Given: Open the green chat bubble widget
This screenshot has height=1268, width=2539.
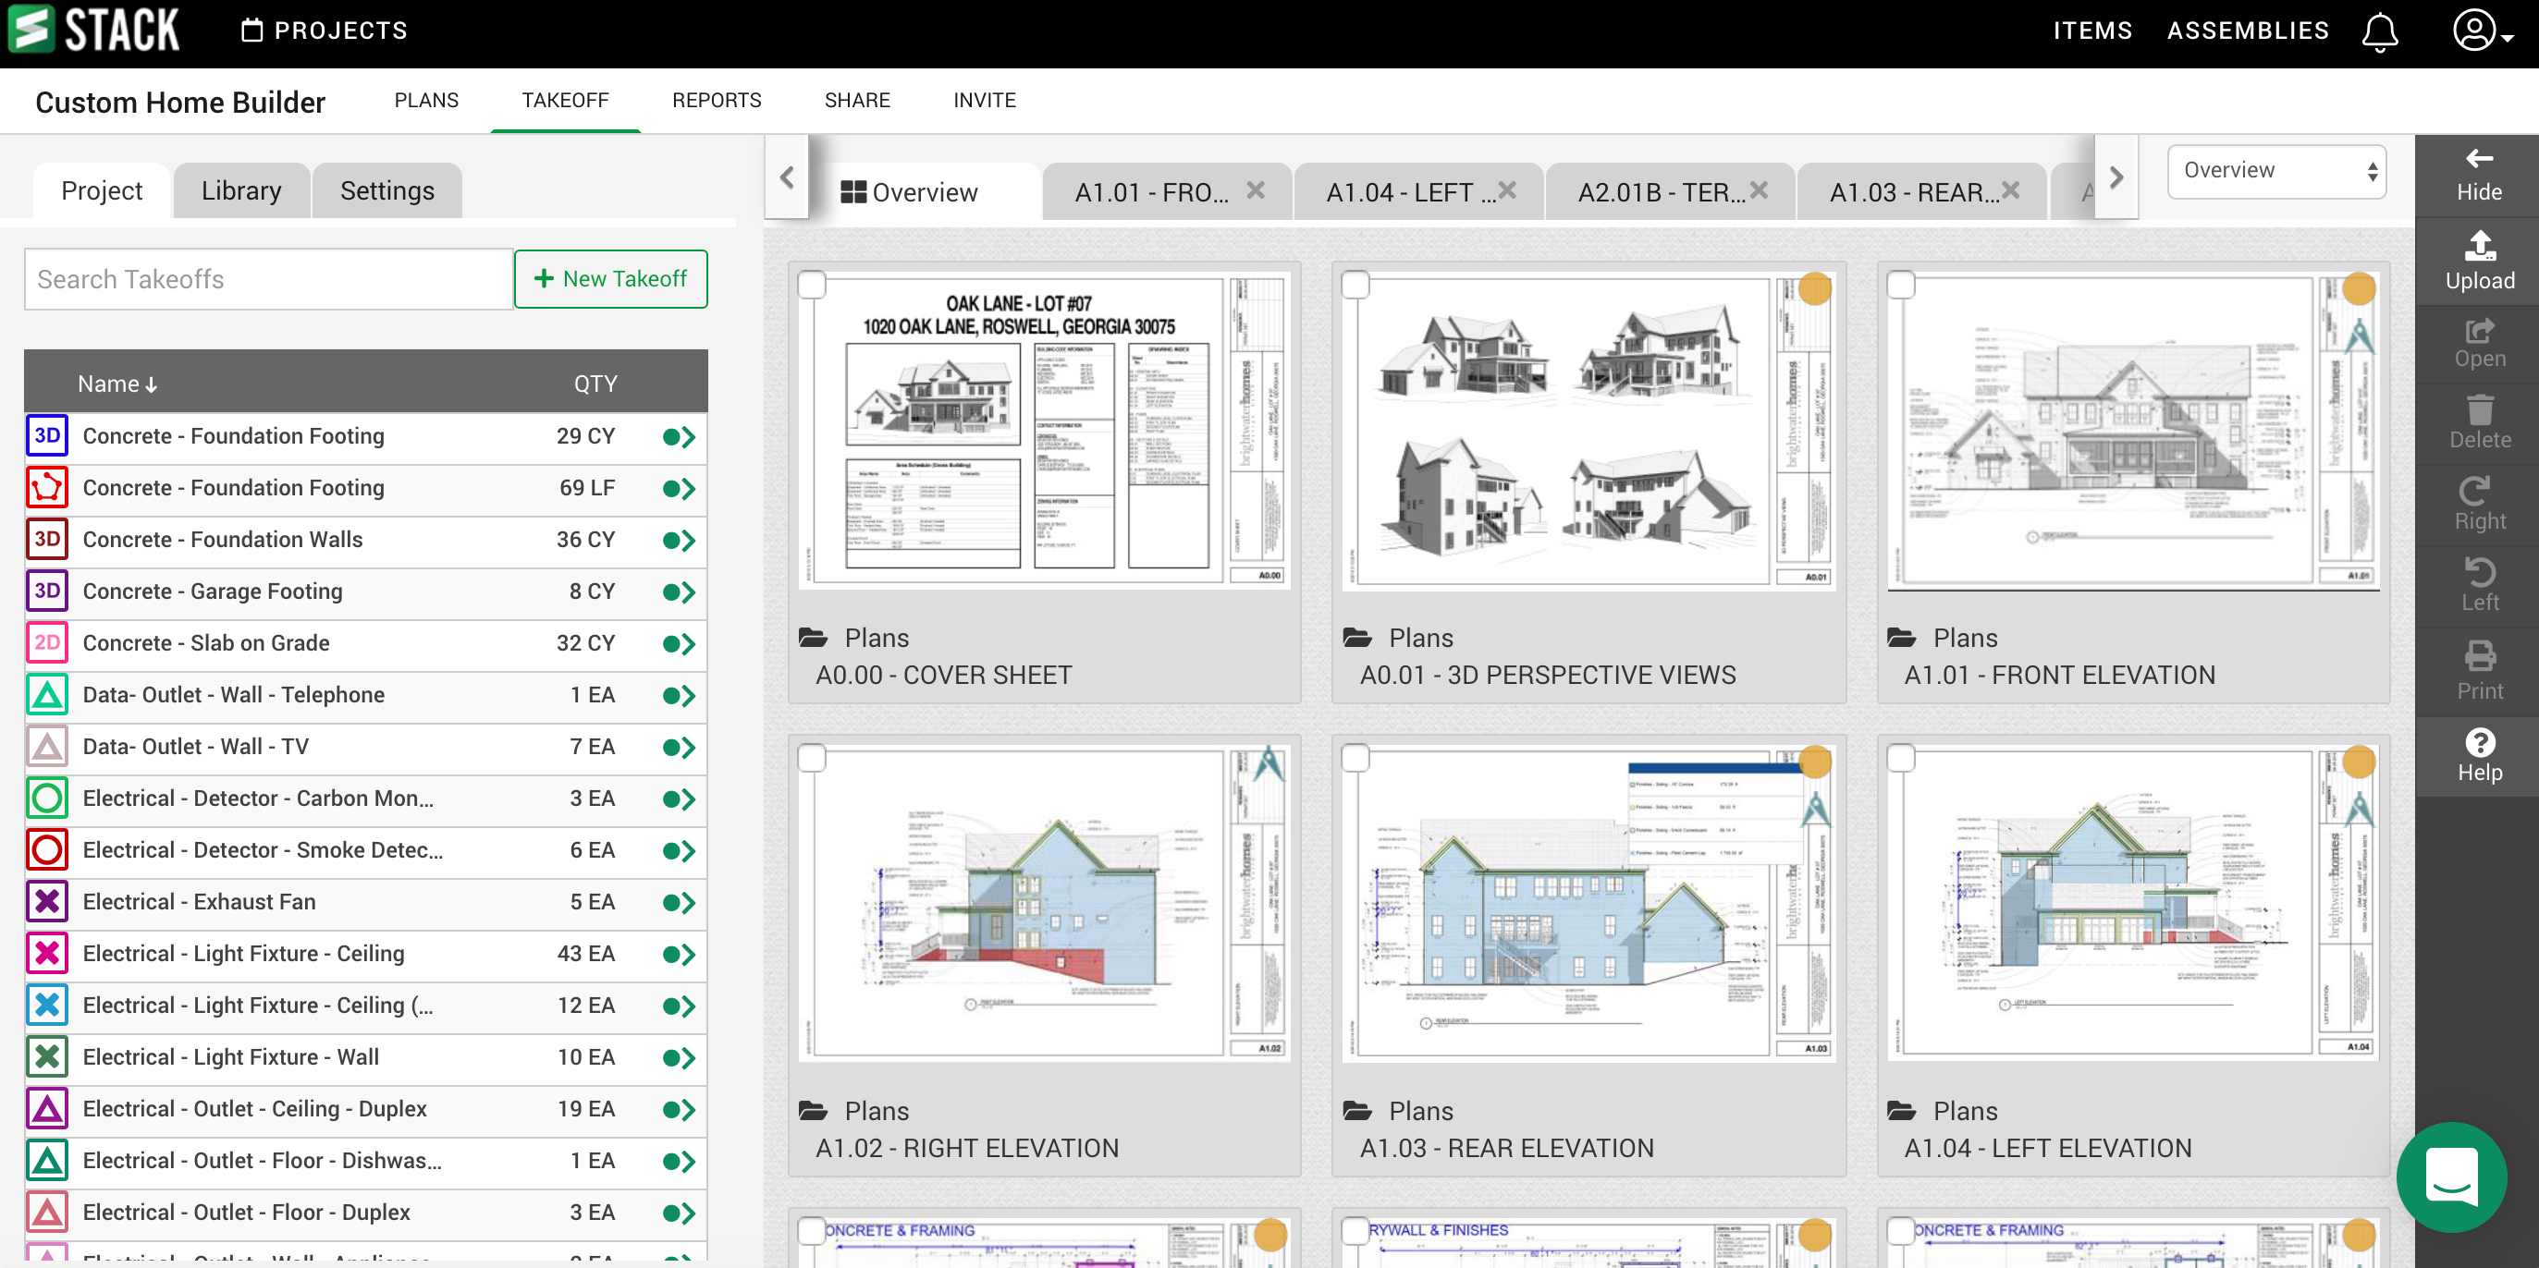Looking at the screenshot, I should pos(2450,1177).
